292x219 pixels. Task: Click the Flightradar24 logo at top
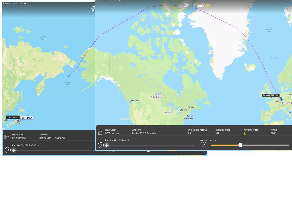(x=197, y=5)
